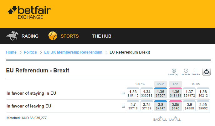
Task: Go to the Home breadcrumb link
Action: pos(11,52)
